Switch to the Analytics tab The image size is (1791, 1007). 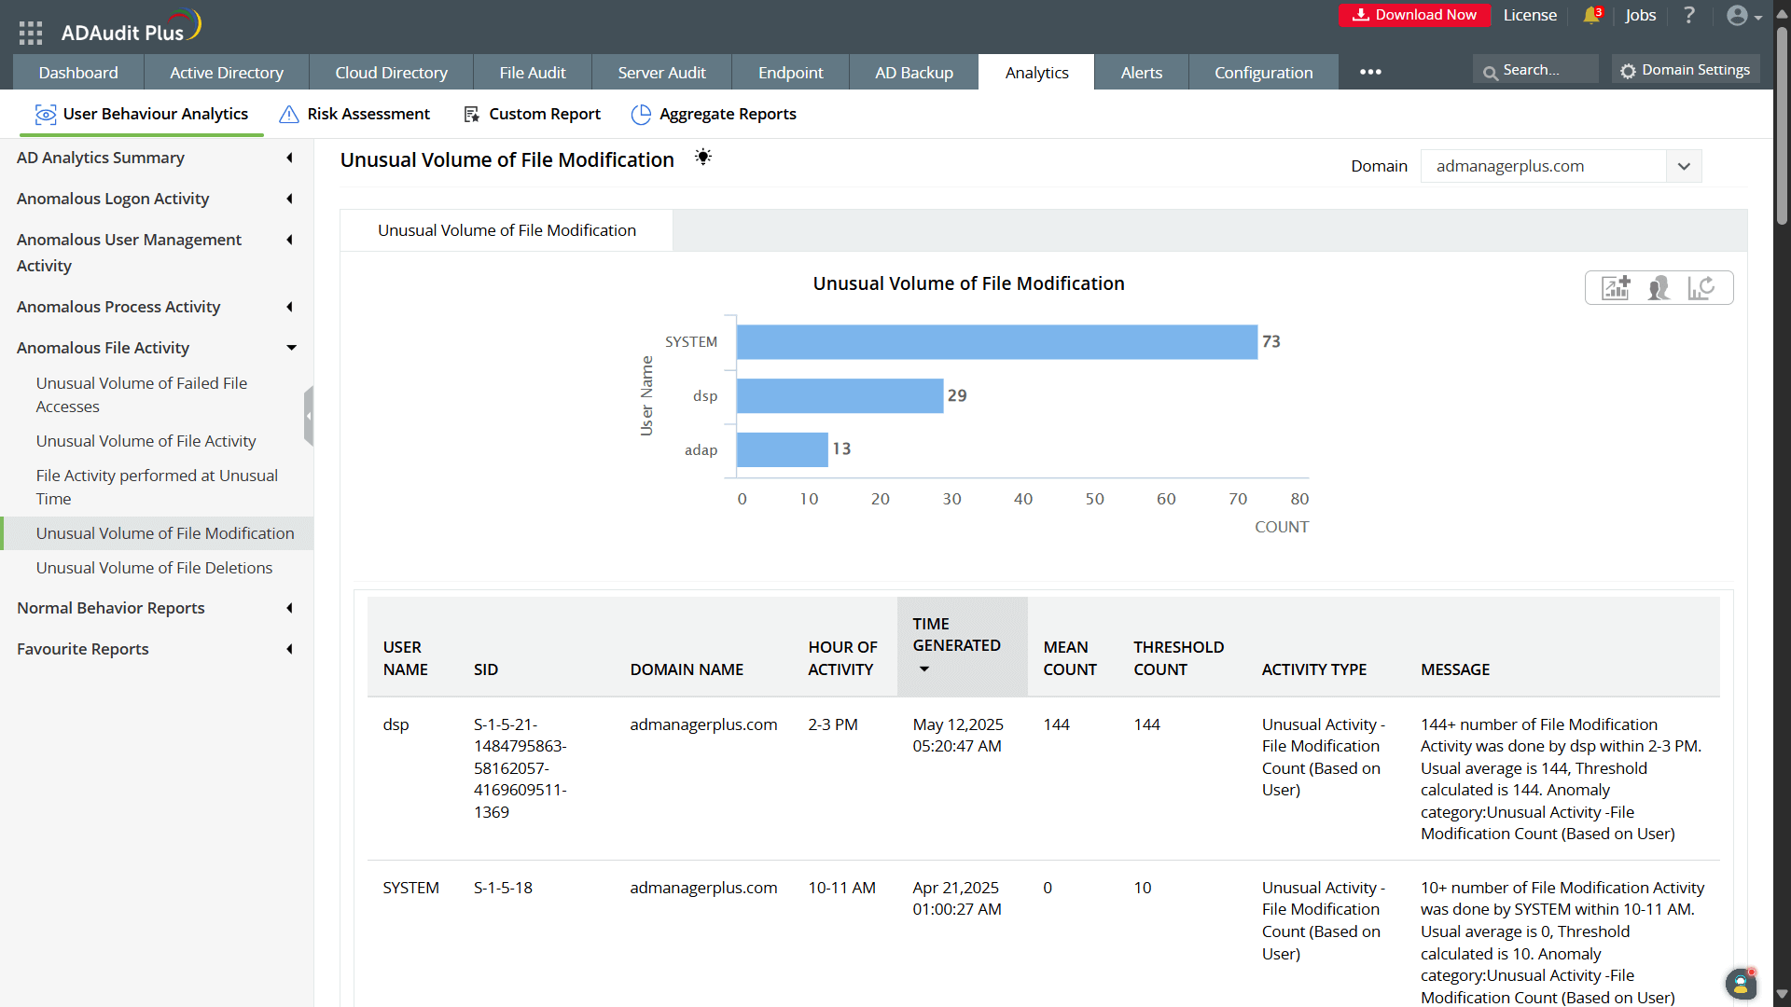1035,72
